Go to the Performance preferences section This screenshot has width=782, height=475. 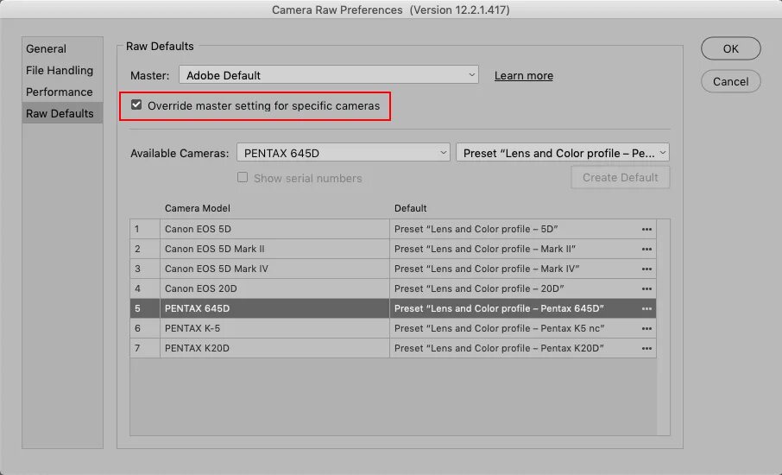60,92
